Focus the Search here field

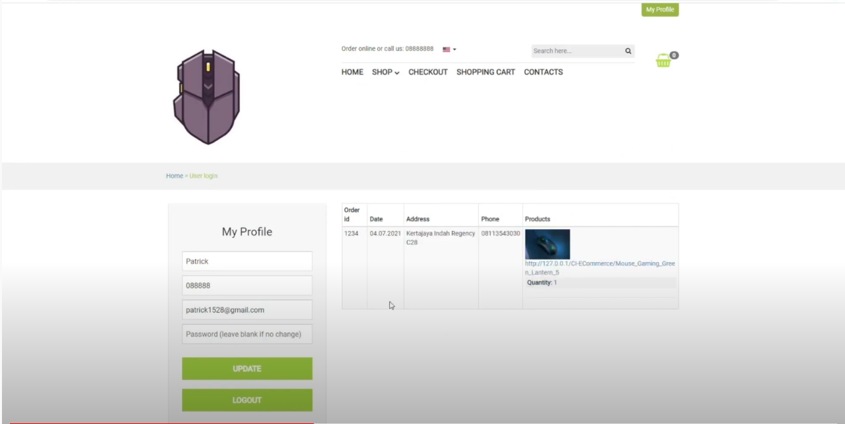(577, 51)
